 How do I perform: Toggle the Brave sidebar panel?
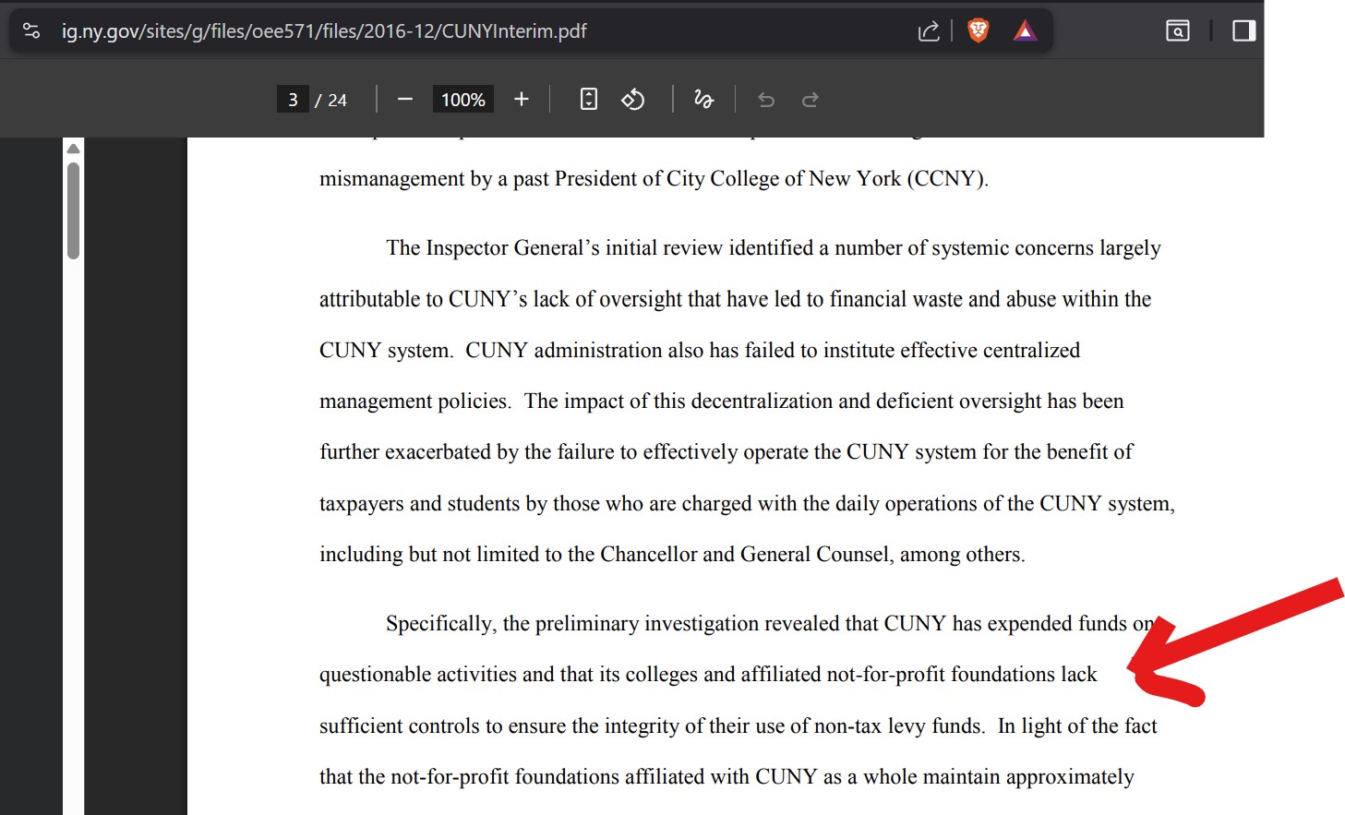(x=1243, y=30)
